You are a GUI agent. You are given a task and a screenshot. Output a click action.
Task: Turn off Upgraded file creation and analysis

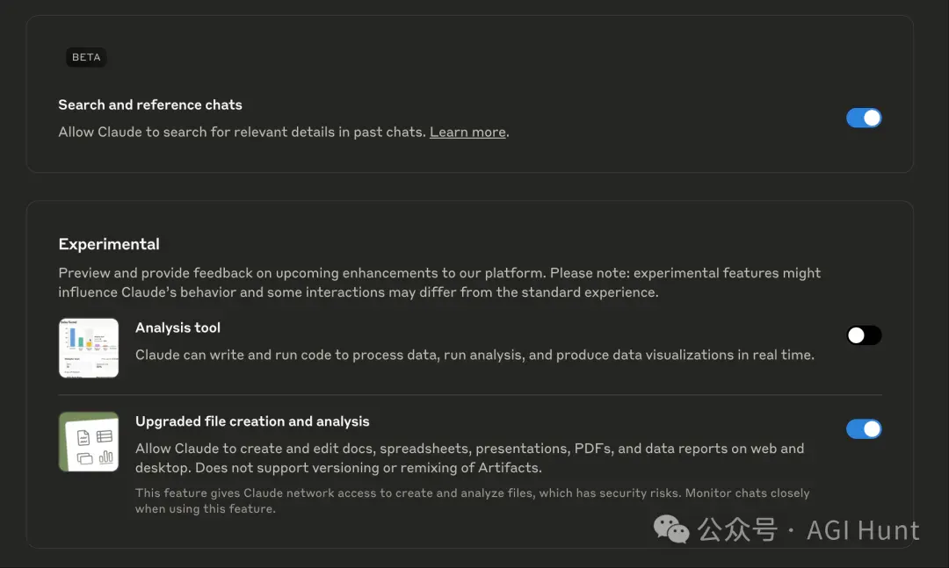point(864,429)
